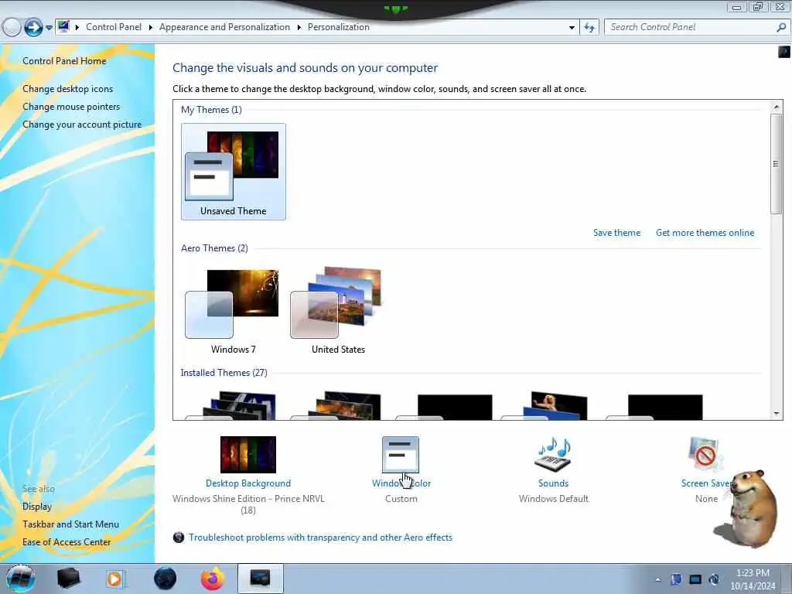Viewport: 792px width, 594px height.
Task: Expand the arrow after Control Panel breadcrumb
Action: [151, 27]
